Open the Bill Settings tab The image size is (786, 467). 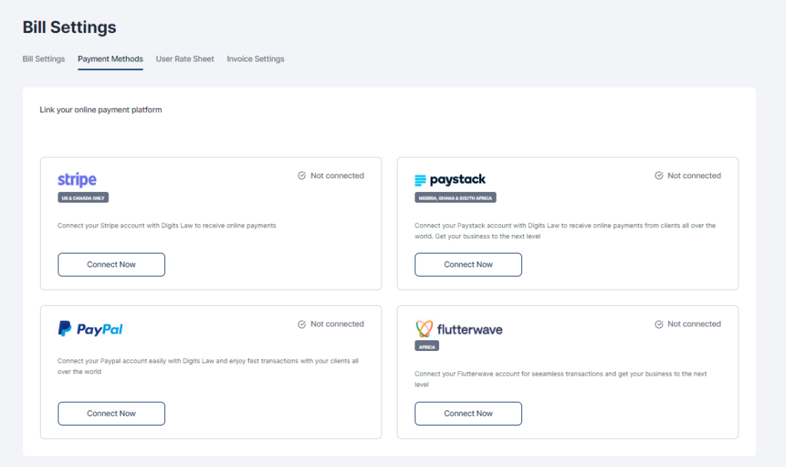(x=44, y=59)
